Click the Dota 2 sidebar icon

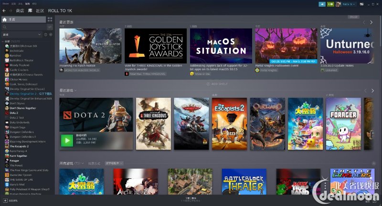7,113
